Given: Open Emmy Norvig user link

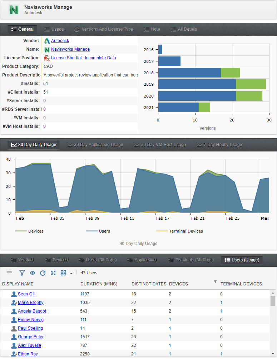Looking at the screenshot, I should coord(31,320).
